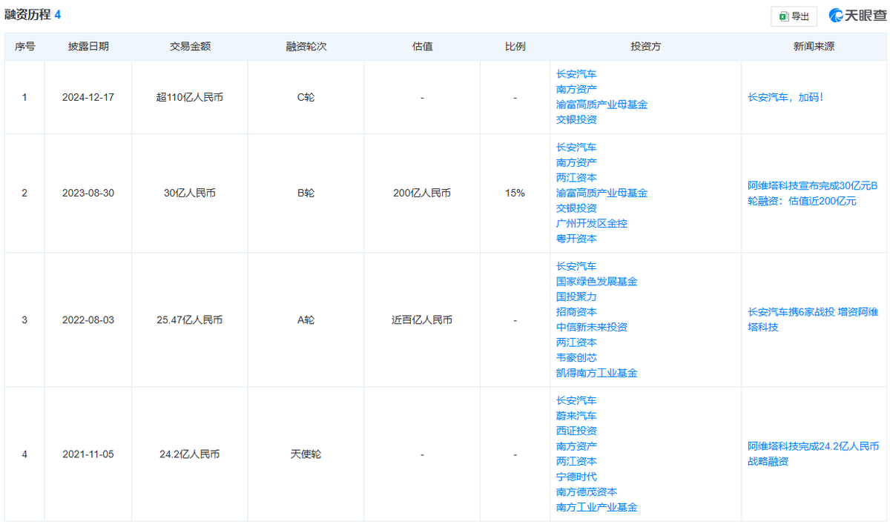890x530 pixels.
Task: Open 渝富高质产业母基金 in the B轮 row
Action: click(601, 193)
